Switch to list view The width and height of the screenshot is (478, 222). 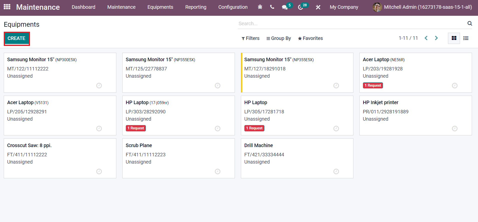(x=466, y=38)
